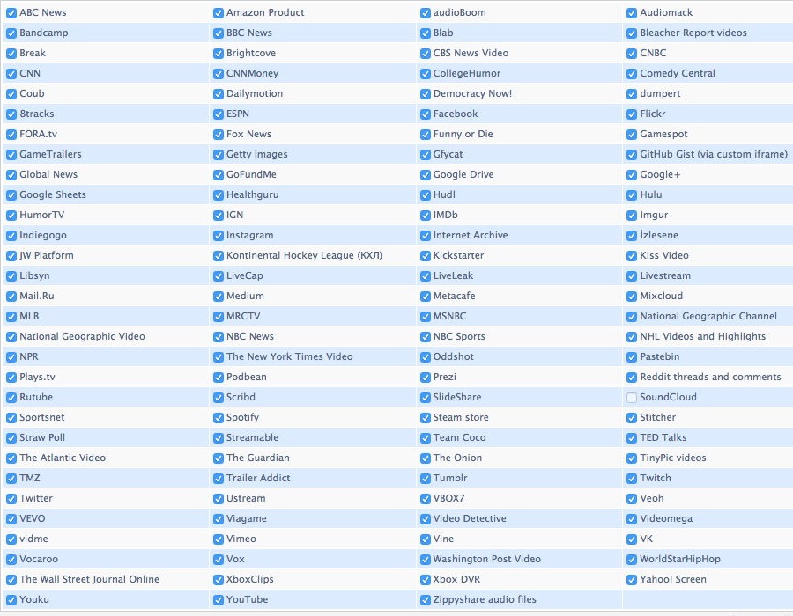Disable the Kickstarter checkbox
Image resolution: width=793 pixels, height=616 pixels.
pyautogui.click(x=425, y=256)
